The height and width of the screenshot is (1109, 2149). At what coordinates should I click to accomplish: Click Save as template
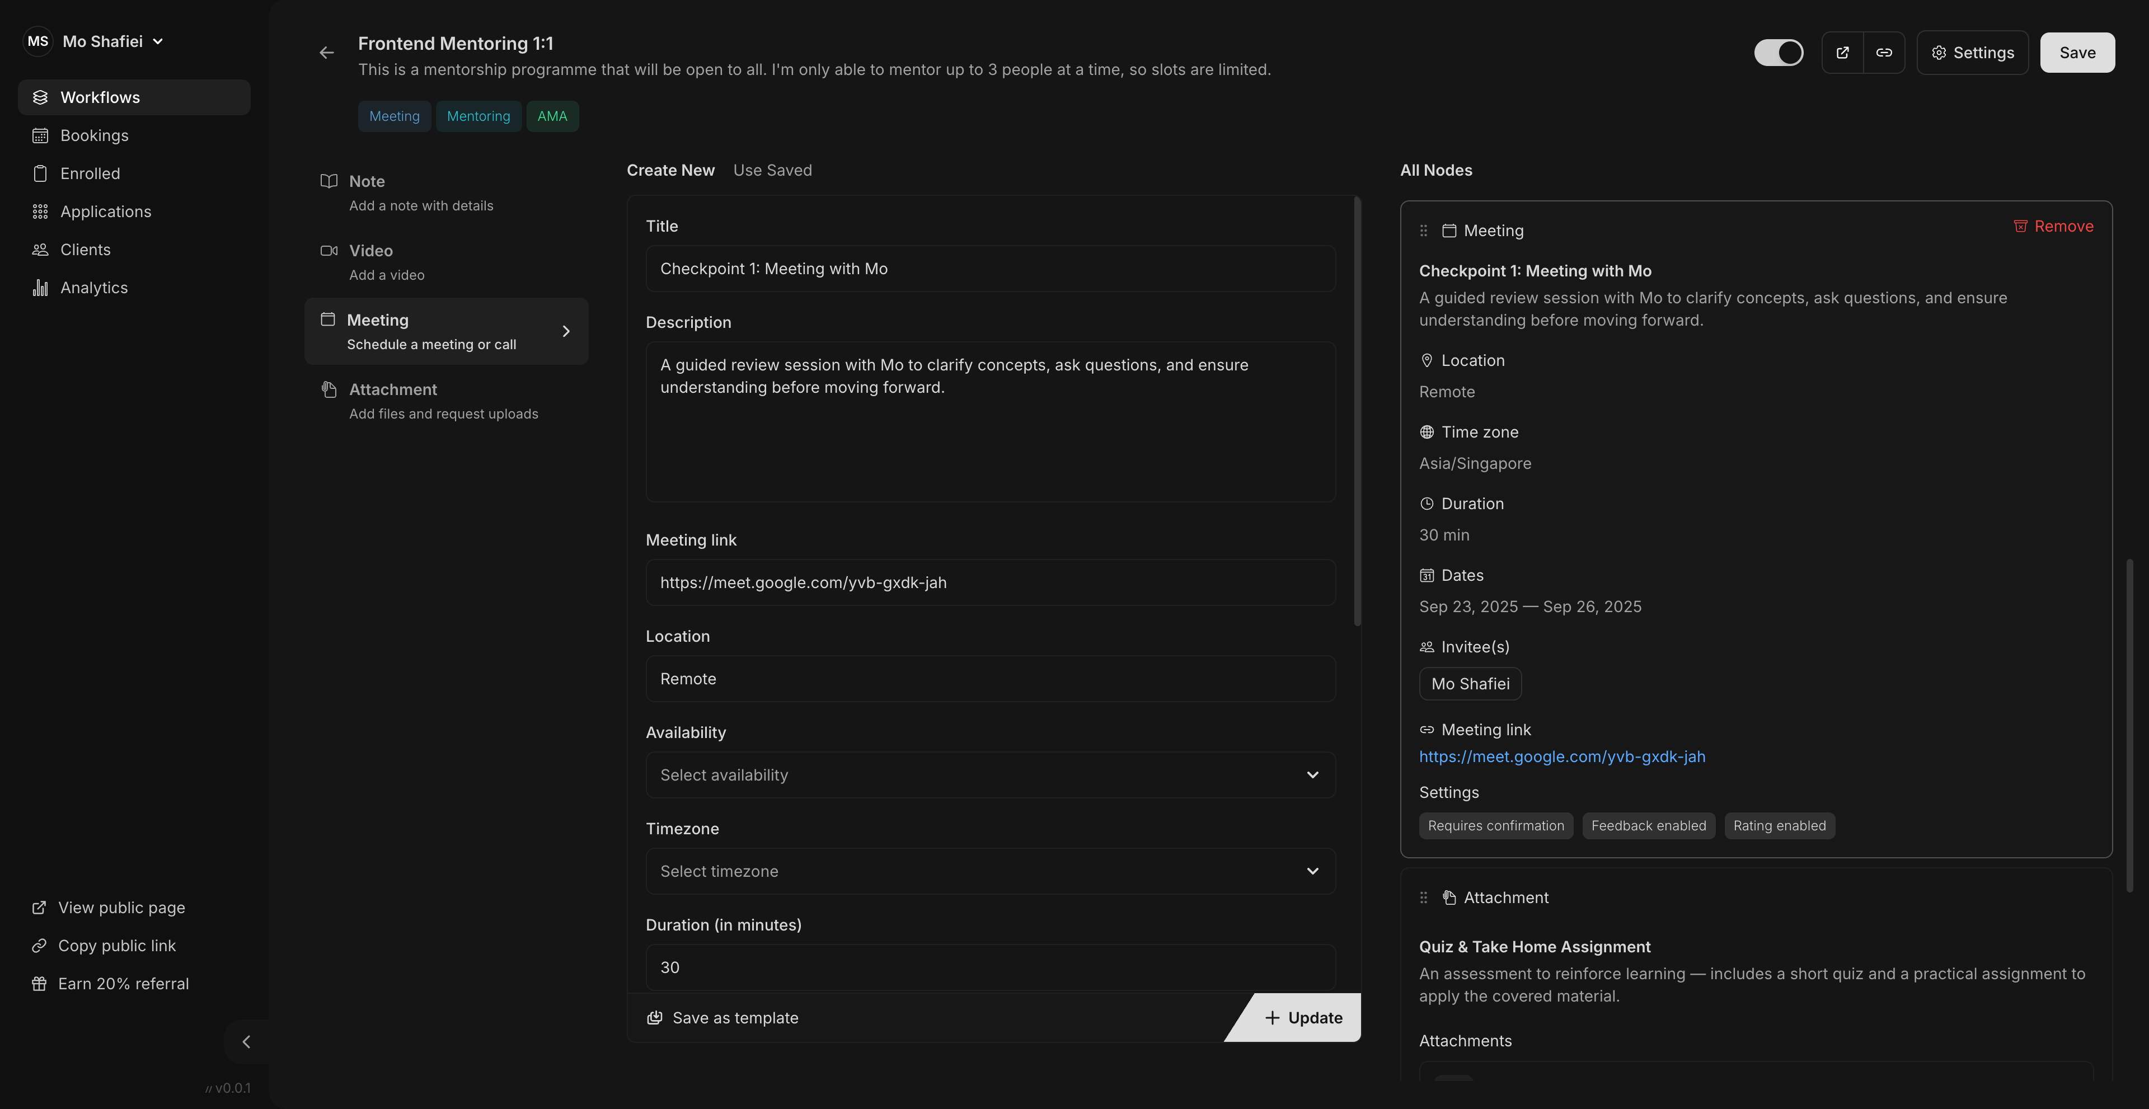tap(722, 1018)
